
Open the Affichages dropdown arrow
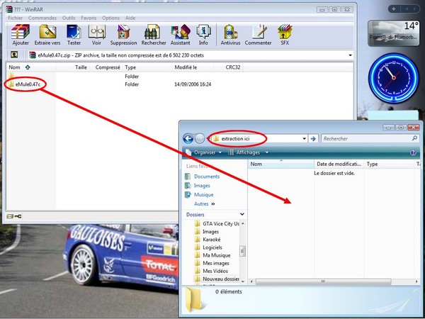pos(267,152)
